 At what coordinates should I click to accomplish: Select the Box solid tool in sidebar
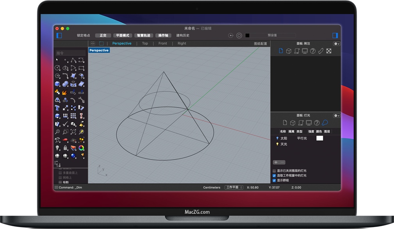[57, 83]
